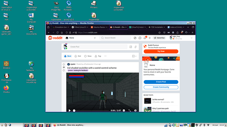The image size is (227, 127).
Task: Click the Advertise button
Action: 159,38
